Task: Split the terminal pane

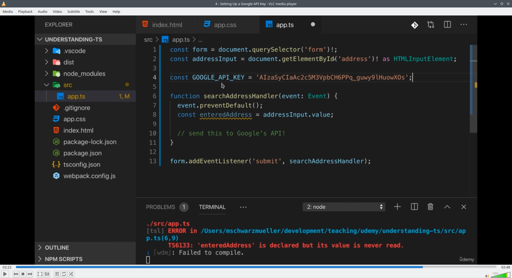Action: tap(414, 207)
